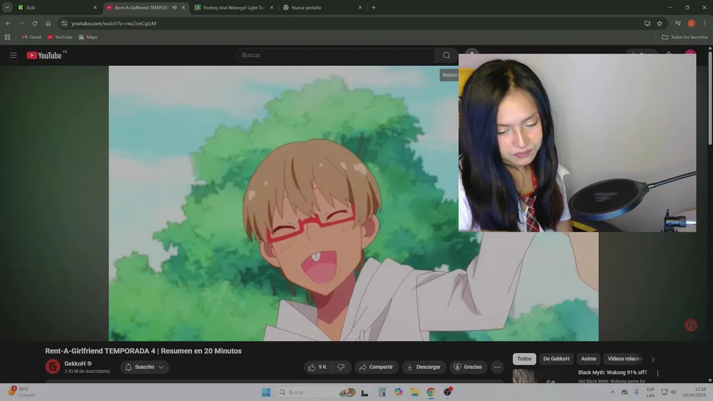Open the apps grid in bookmarks bar

pyautogui.click(x=7, y=37)
